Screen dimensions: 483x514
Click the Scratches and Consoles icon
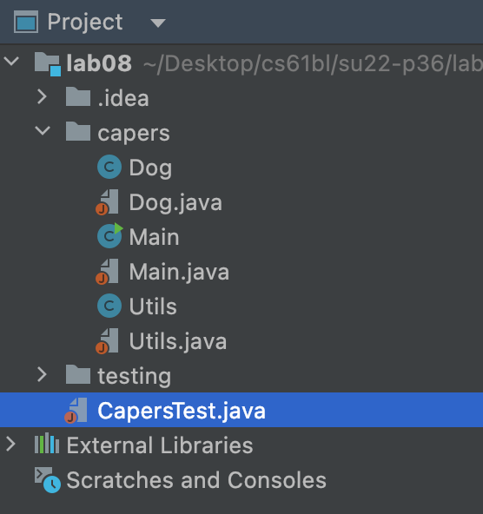coord(48,480)
